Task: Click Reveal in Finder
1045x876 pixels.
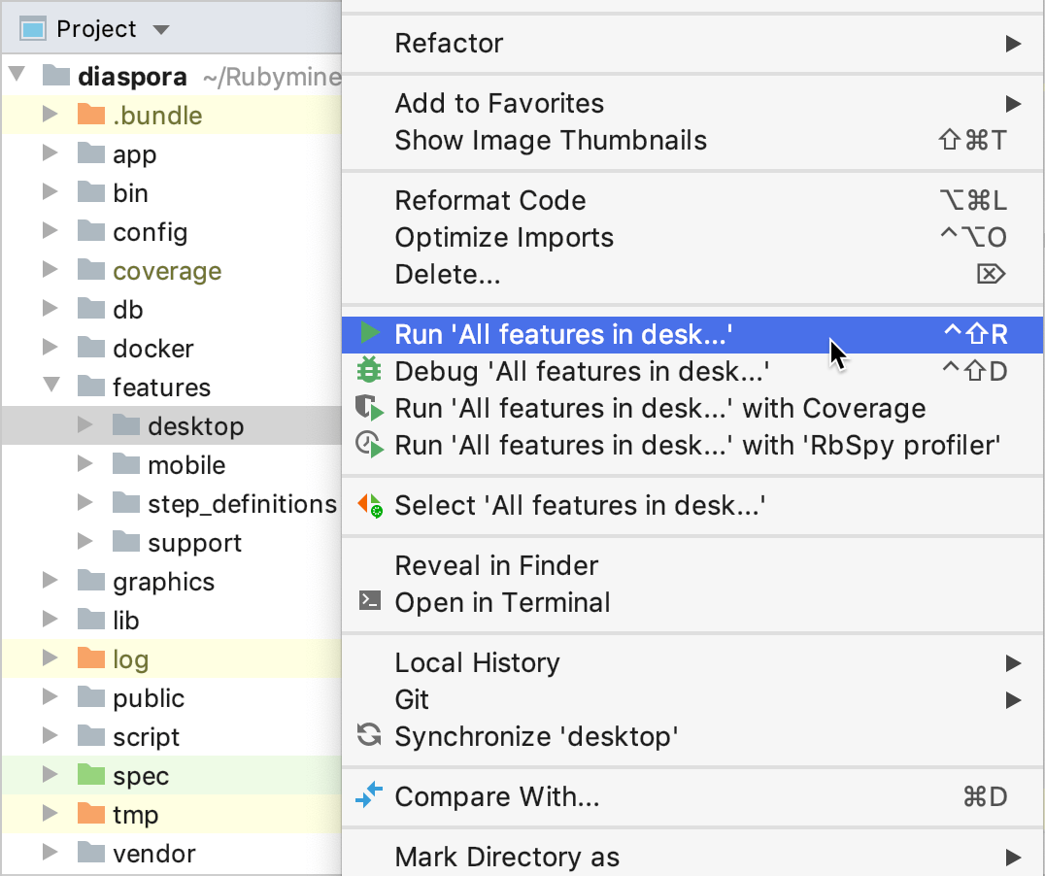Action: click(496, 565)
